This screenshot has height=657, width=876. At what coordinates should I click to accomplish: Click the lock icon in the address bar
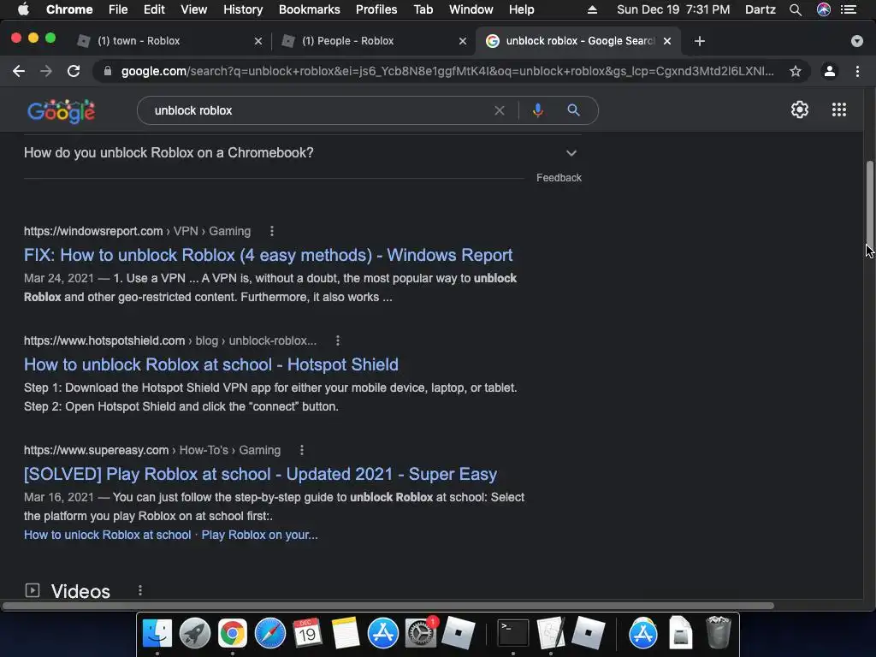point(108,71)
